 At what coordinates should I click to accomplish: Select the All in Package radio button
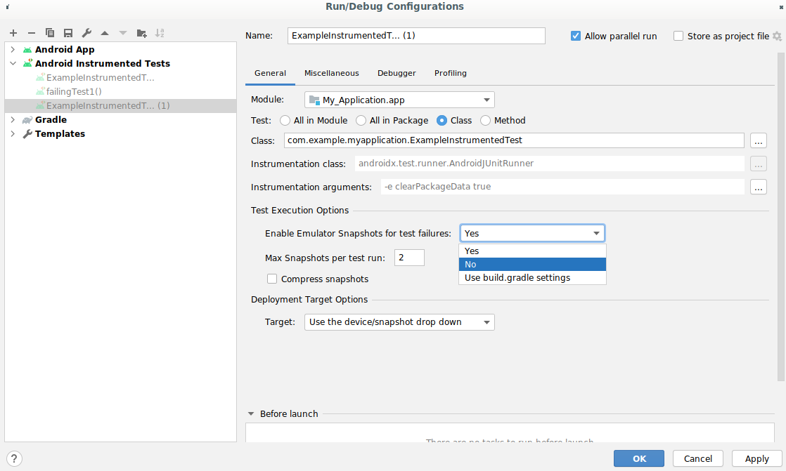[361, 121]
